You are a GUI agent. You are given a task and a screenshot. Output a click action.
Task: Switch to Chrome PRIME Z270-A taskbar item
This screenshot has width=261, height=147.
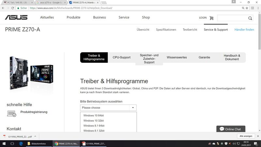click(x=66, y=143)
